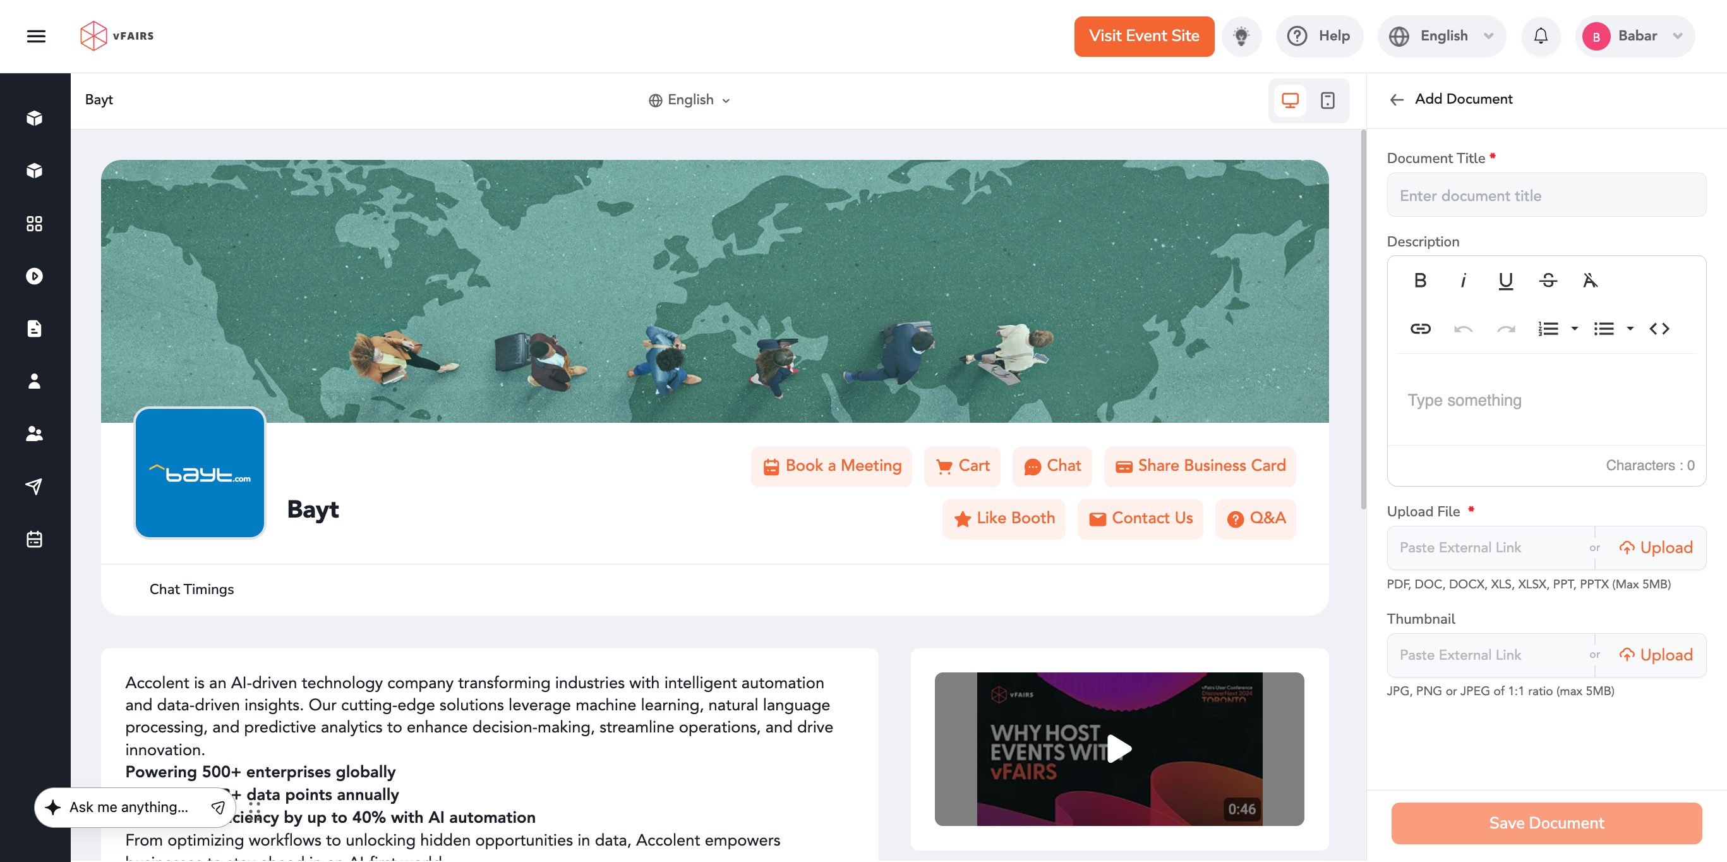This screenshot has width=1727, height=862.
Task: Open the hamburger navigation menu
Action: [x=36, y=36]
